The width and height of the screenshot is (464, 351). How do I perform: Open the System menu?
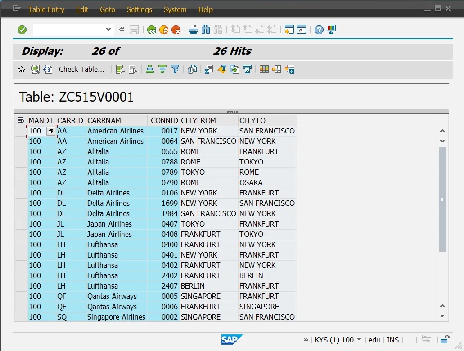pyautogui.click(x=175, y=9)
